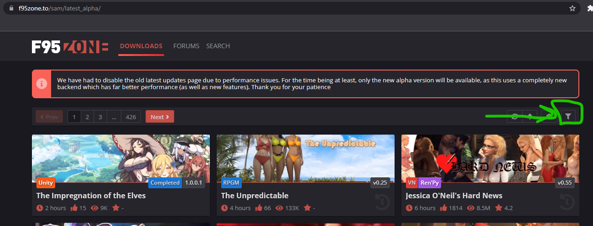Image resolution: width=593 pixels, height=226 pixels.
Task: Open The Unpredictable game title link
Action: point(255,196)
